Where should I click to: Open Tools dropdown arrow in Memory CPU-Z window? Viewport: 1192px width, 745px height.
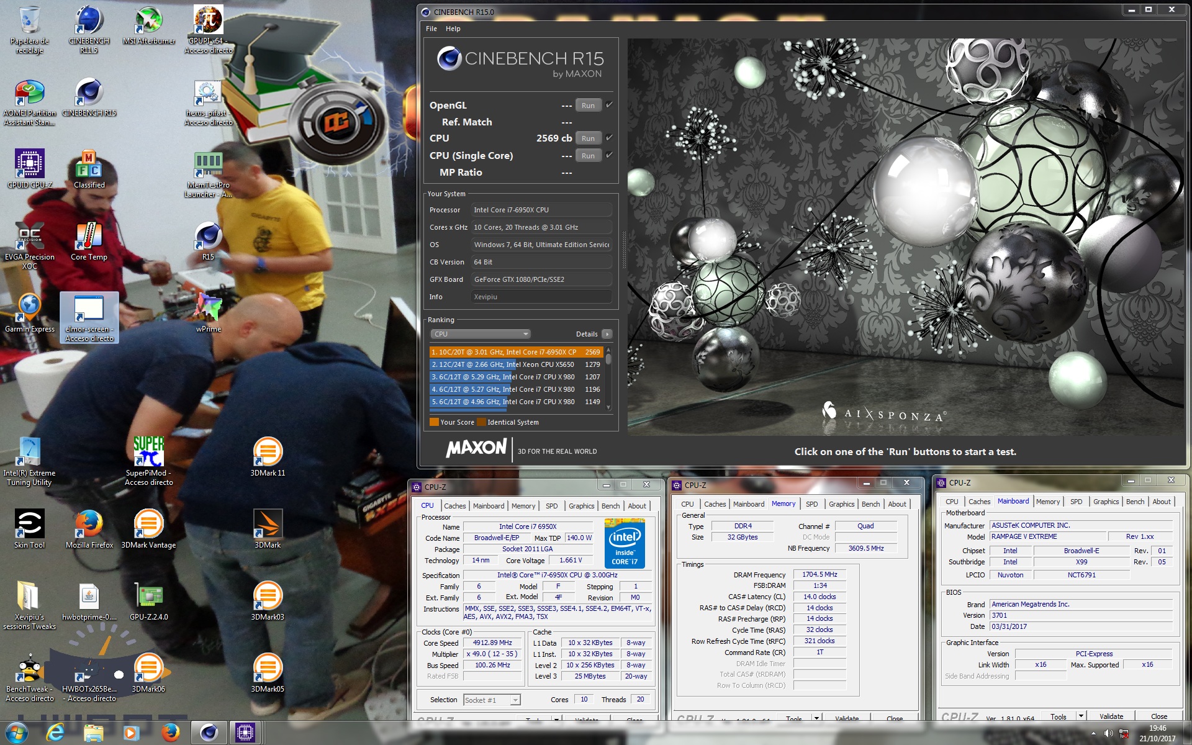[816, 718]
